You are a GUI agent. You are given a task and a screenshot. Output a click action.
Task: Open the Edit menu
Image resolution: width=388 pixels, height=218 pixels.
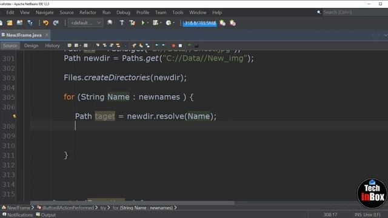click(10, 12)
